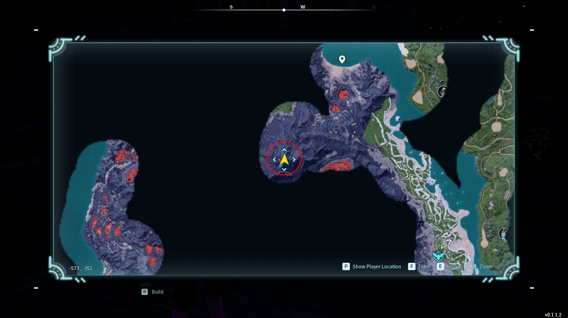Viewport: 568px width, 318px height.
Task: Select the lower-right boss Pal icon
Action: (503, 234)
